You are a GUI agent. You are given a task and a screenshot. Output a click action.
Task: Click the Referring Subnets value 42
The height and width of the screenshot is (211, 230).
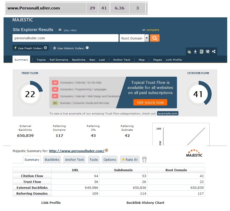pyautogui.click(x=127, y=136)
